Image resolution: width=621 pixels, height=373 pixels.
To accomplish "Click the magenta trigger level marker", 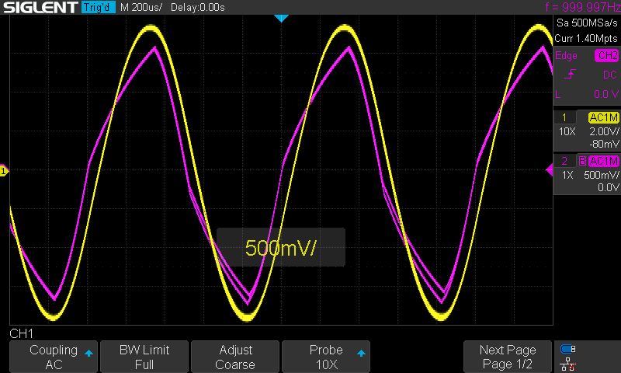I will click(x=550, y=170).
